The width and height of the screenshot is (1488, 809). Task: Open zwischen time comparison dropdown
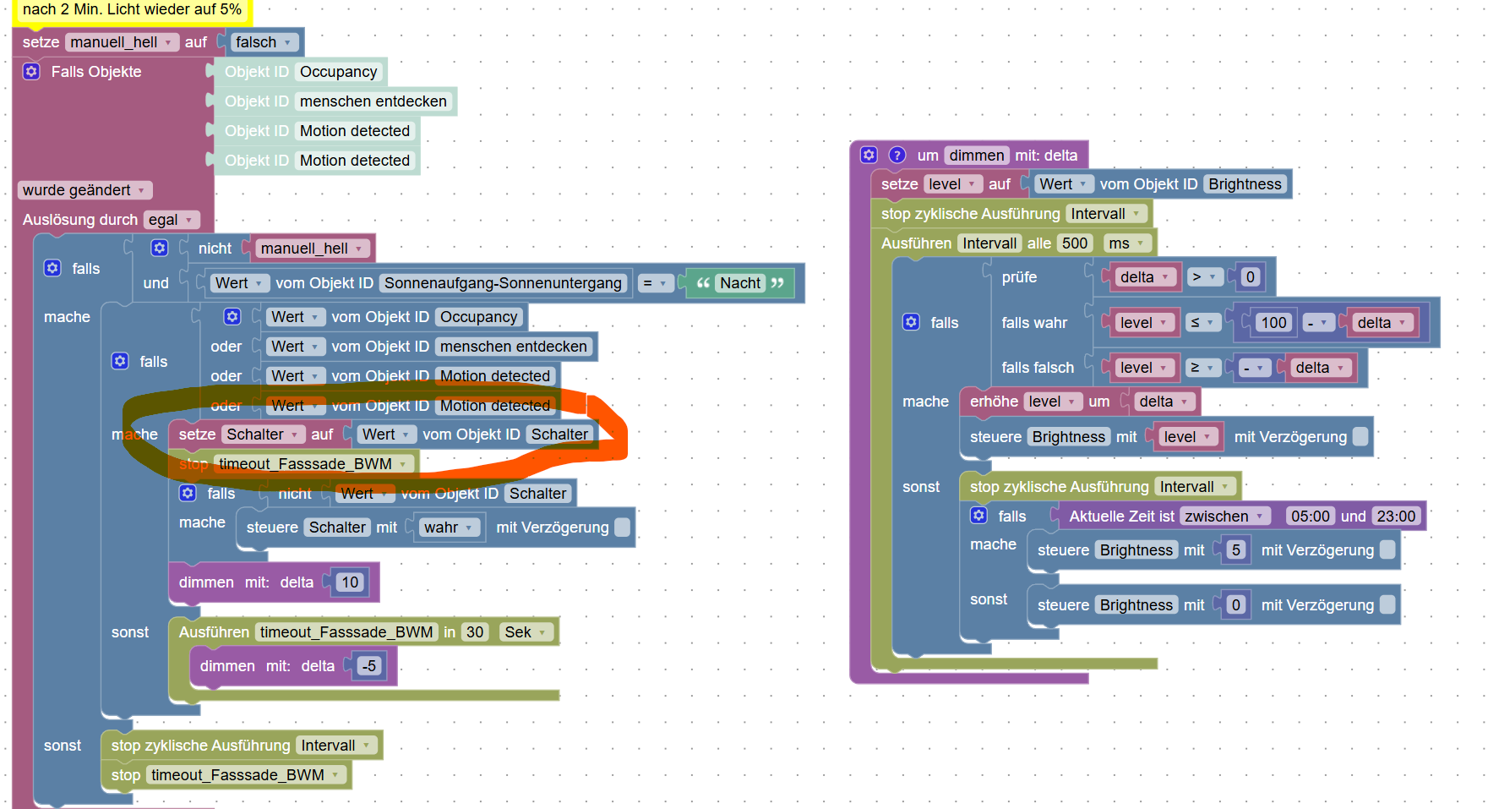pyautogui.click(x=1225, y=517)
